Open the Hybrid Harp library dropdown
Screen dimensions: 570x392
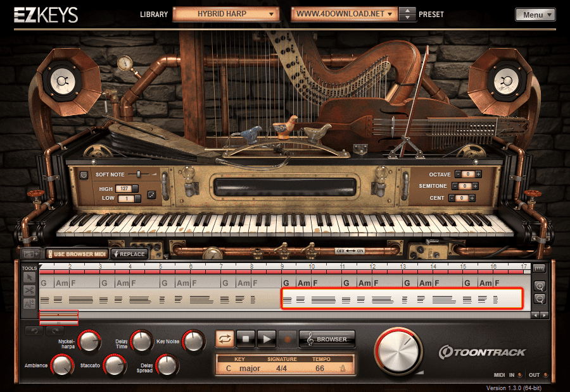point(225,14)
